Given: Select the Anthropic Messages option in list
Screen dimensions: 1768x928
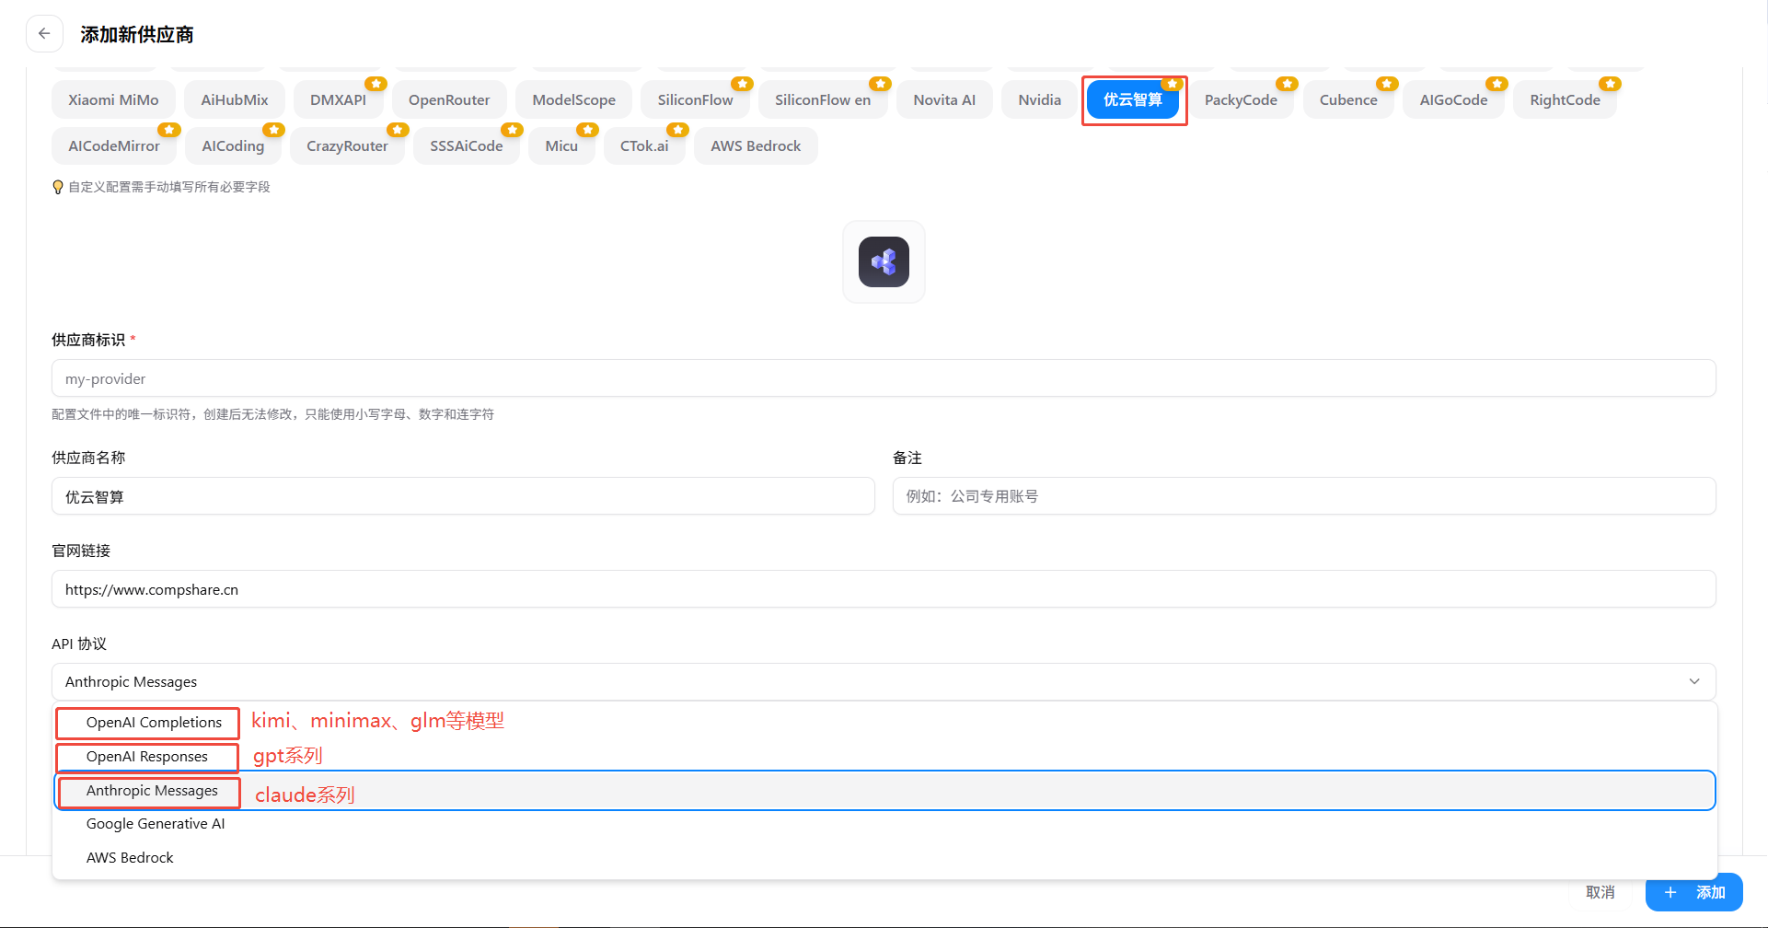Looking at the screenshot, I should coord(152,791).
